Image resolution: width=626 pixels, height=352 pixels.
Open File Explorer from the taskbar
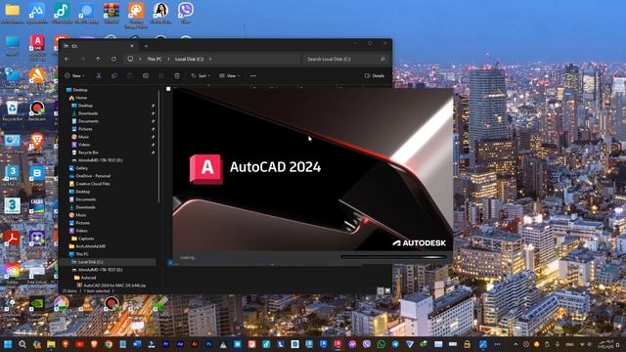[51, 344]
